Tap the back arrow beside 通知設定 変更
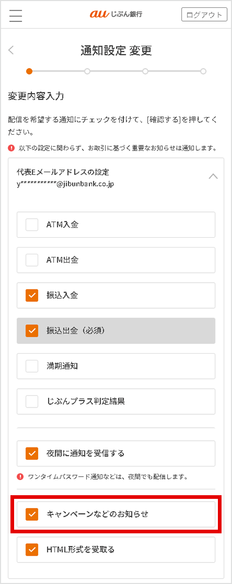232x584 pixels. coord(11,50)
